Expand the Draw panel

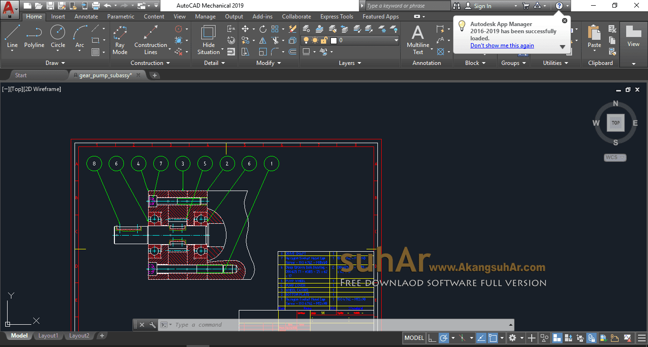(x=56, y=63)
